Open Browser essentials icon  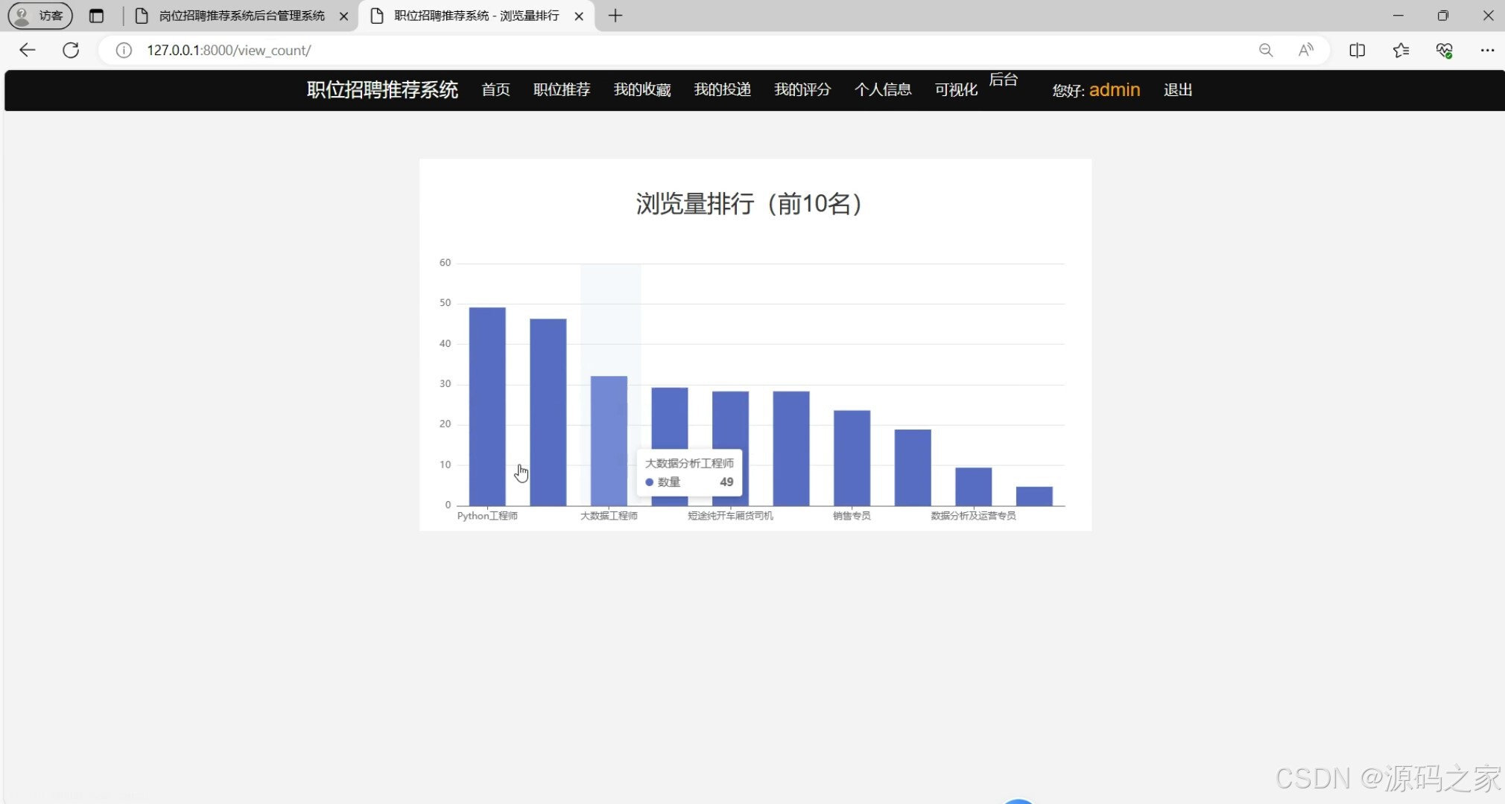(x=1444, y=50)
